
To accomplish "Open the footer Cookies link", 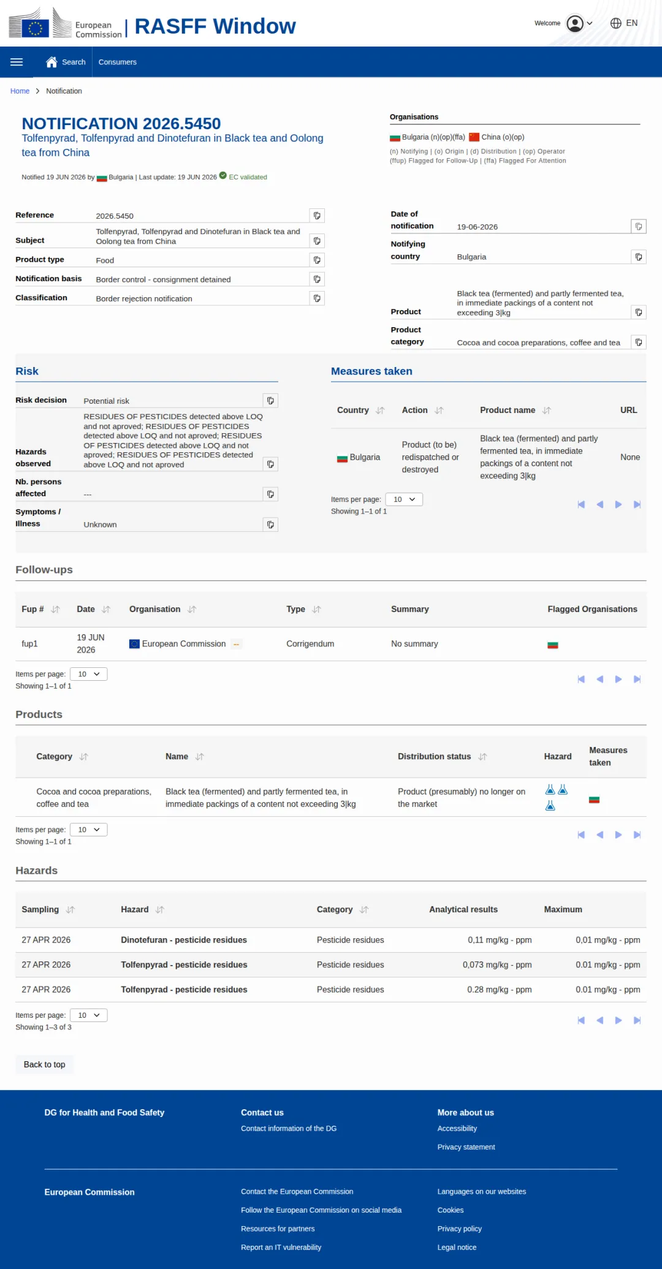I will 450,1210.
